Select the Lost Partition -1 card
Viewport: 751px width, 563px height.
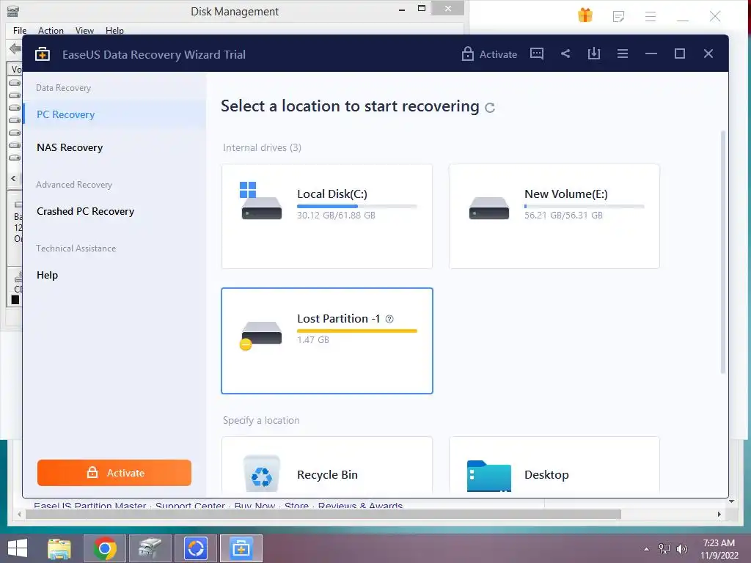pyautogui.click(x=327, y=341)
